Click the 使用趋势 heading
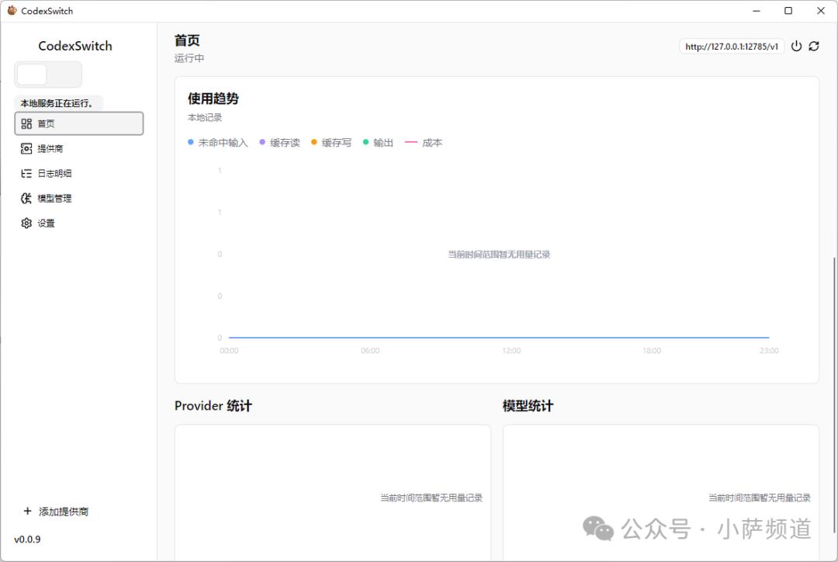 (213, 99)
